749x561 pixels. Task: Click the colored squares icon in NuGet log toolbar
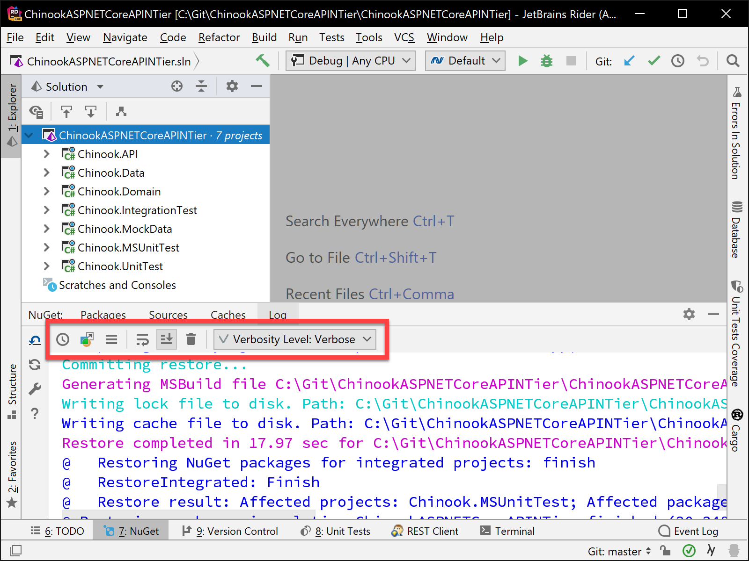tap(87, 339)
